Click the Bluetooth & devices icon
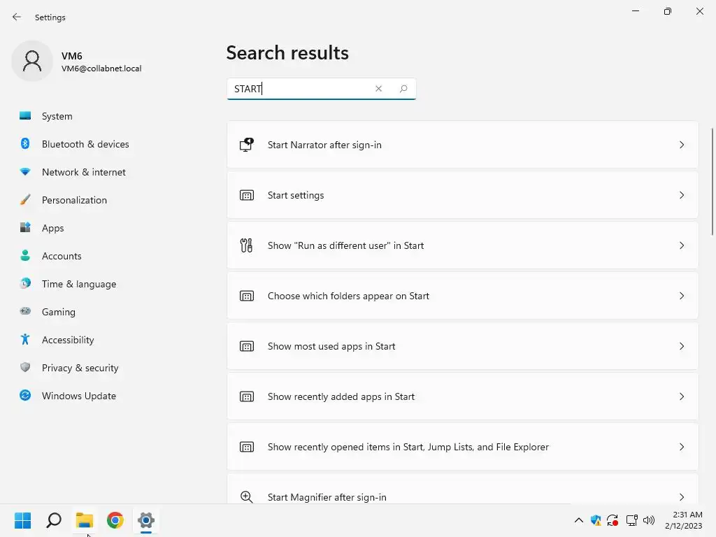Screen dimensions: 716x537 [25, 144]
